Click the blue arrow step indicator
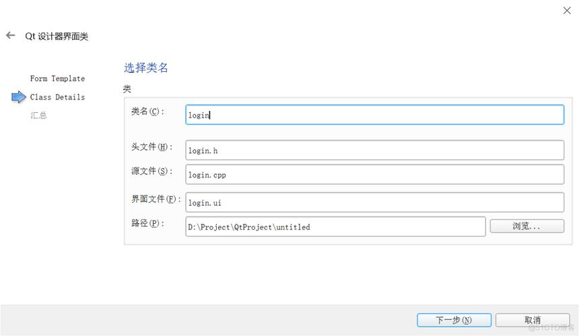 tap(18, 97)
